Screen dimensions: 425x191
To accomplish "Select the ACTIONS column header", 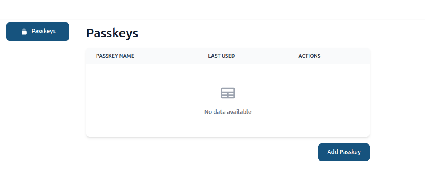I will tap(309, 56).
